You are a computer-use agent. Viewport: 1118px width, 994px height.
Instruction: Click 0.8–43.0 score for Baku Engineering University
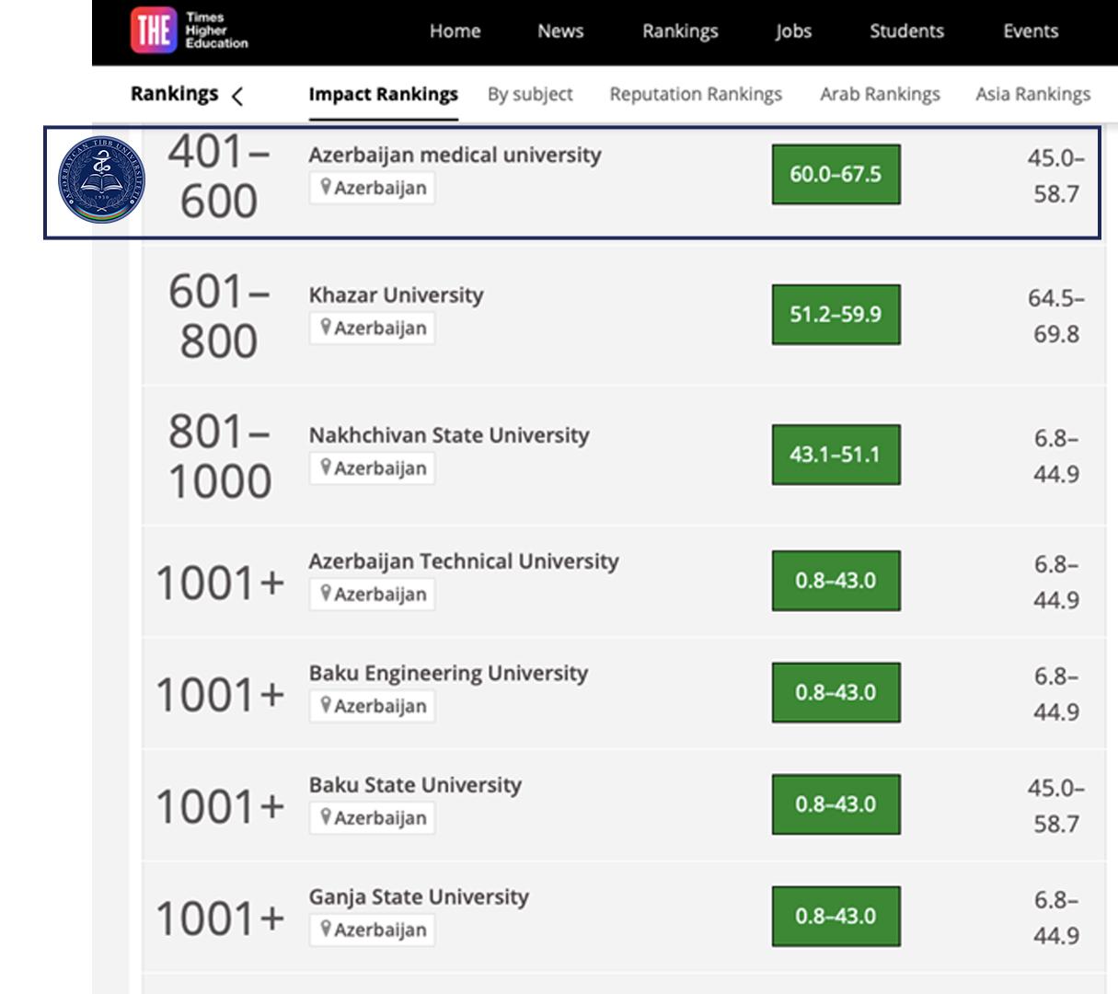click(836, 692)
